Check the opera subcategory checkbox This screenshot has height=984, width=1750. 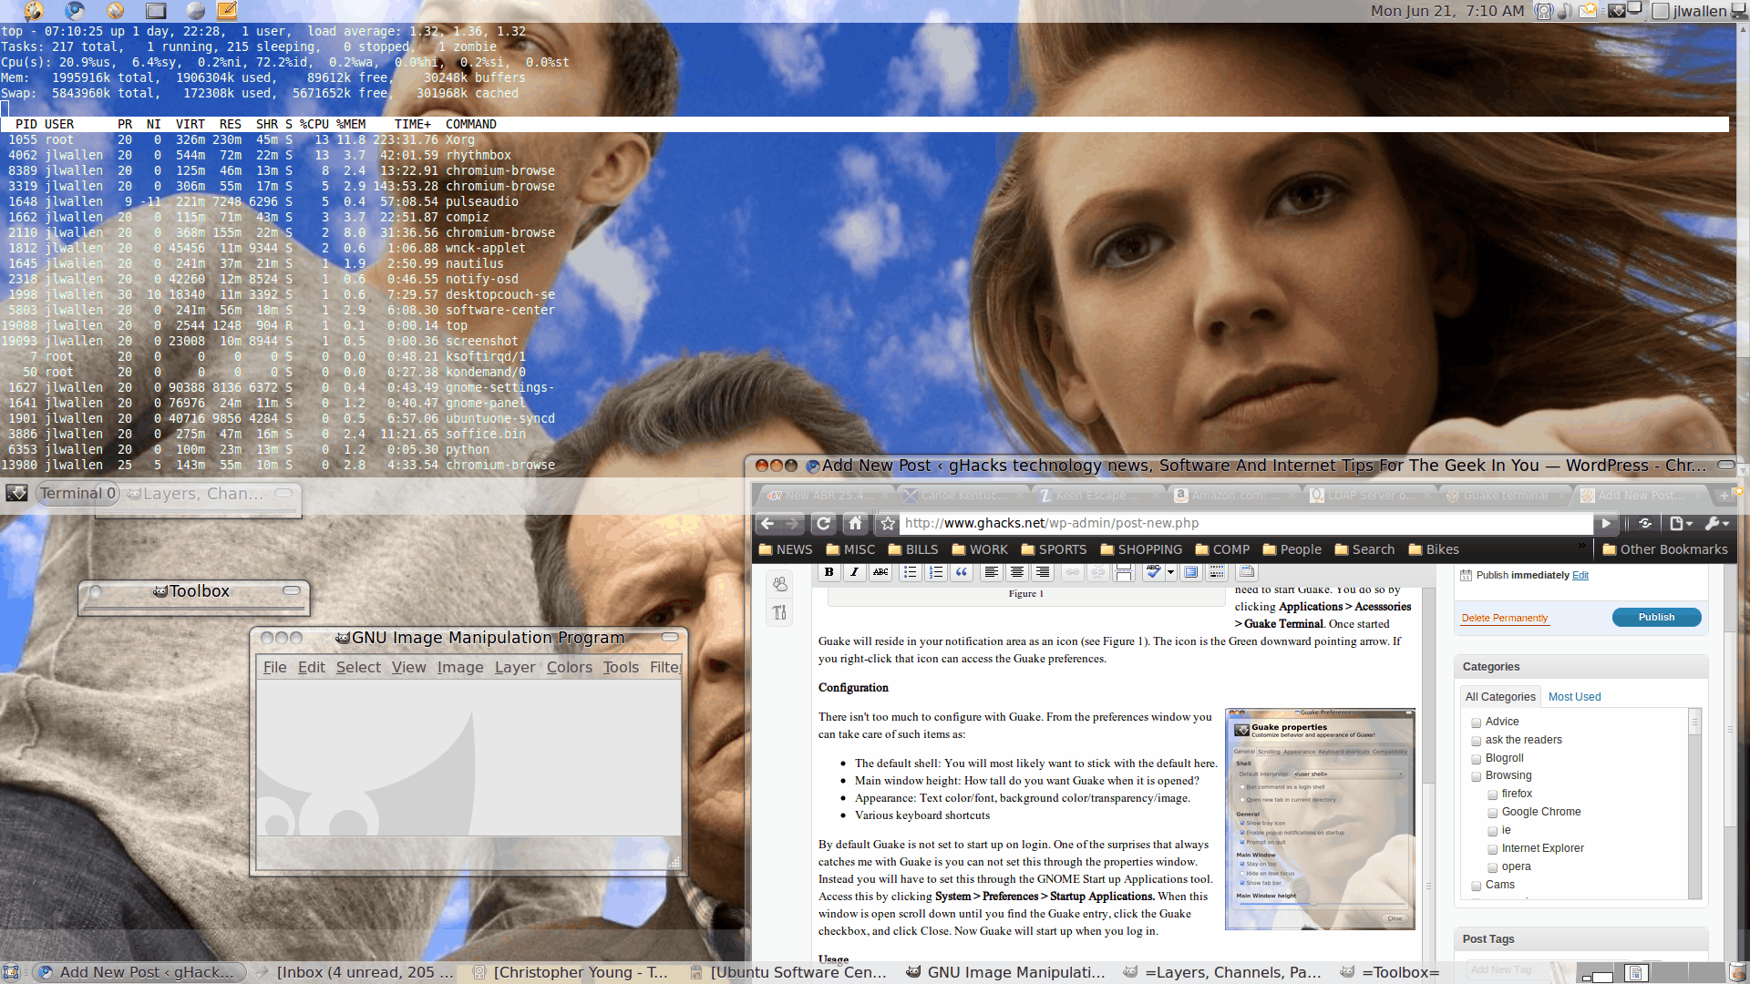click(x=1492, y=867)
